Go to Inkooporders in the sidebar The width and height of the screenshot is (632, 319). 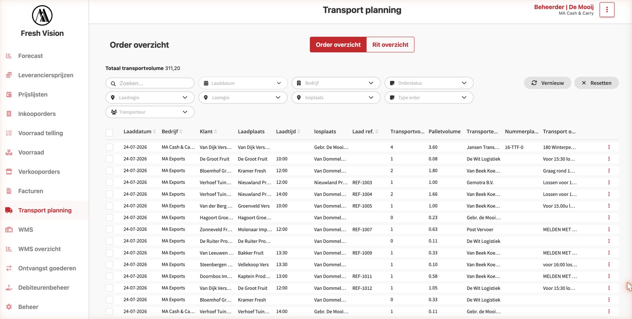(x=37, y=114)
